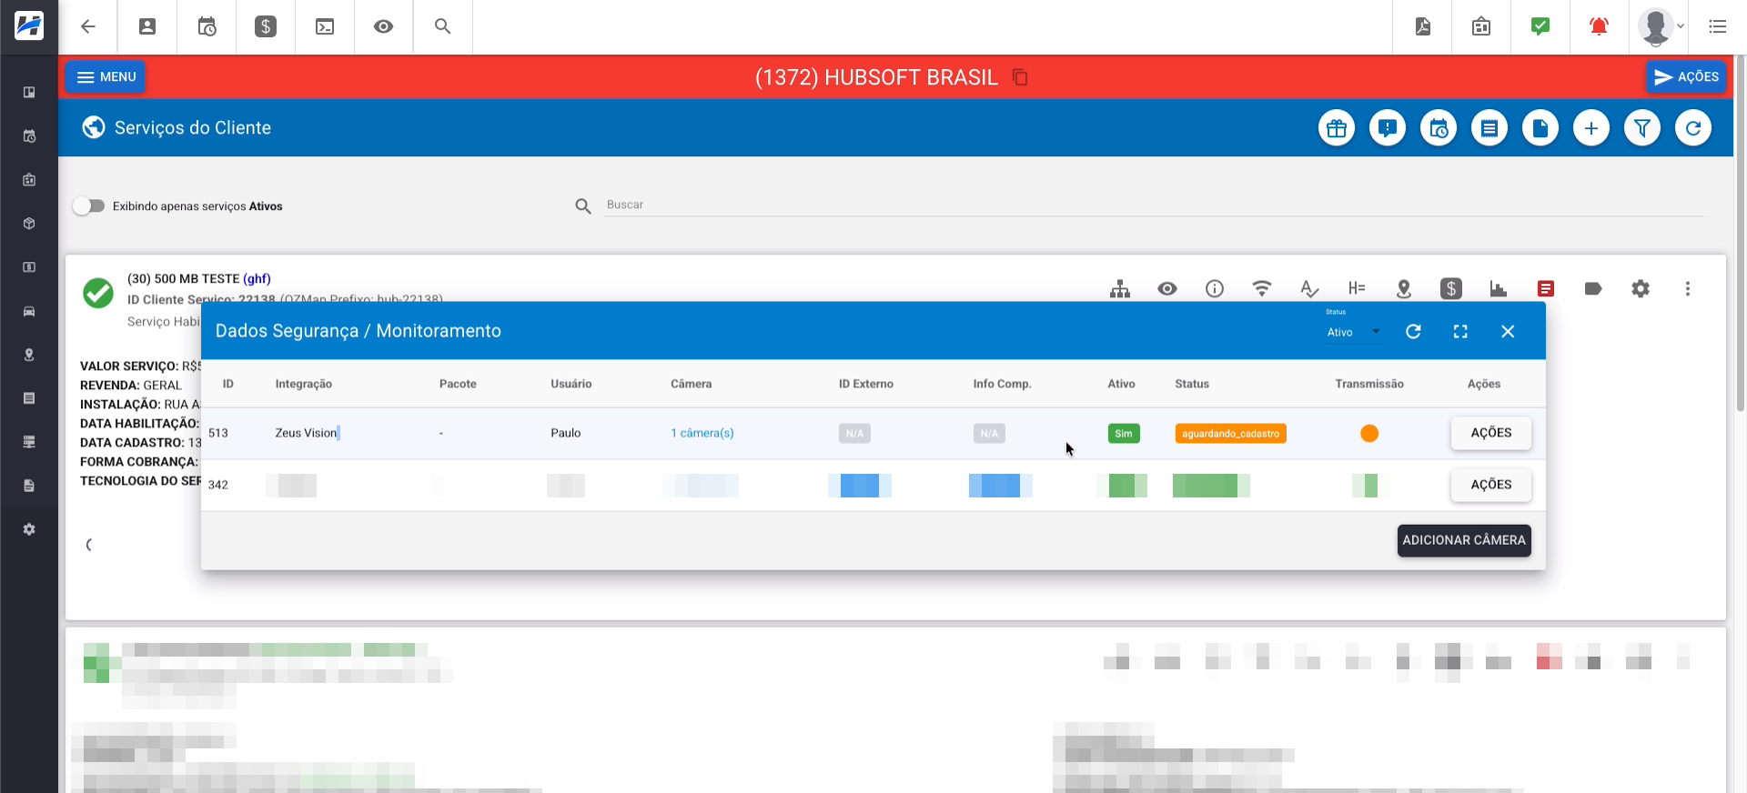Copy the client name HUBSOFT BRASIL
Image resolution: width=1747 pixels, height=793 pixels.
pos(1021,77)
